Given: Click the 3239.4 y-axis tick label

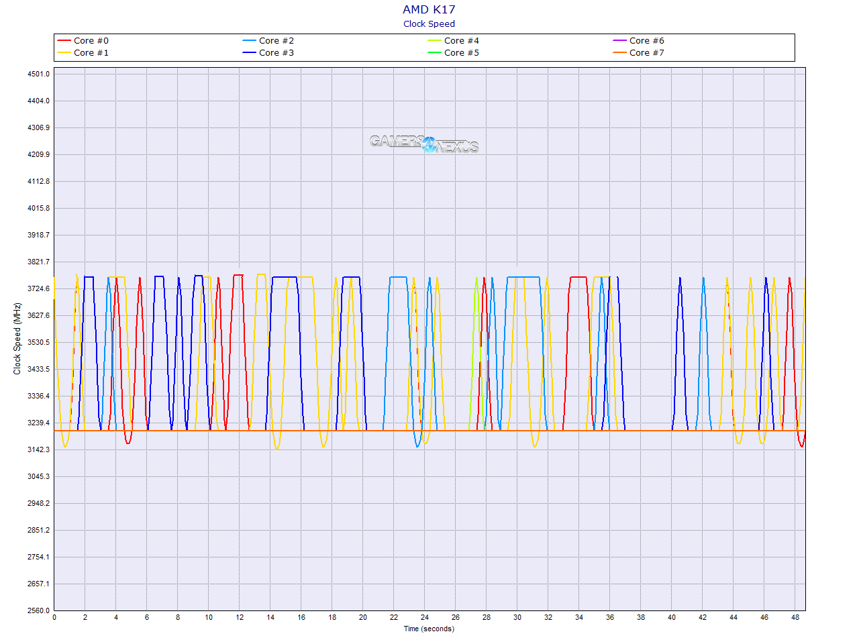Looking at the screenshot, I should click(x=38, y=423).
